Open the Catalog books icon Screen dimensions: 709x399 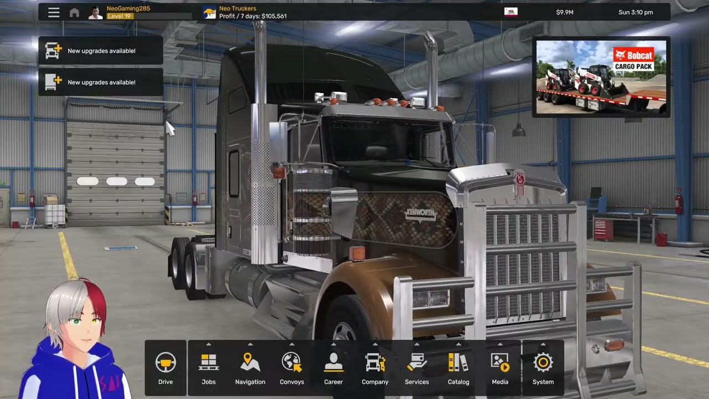click(458, 362)
